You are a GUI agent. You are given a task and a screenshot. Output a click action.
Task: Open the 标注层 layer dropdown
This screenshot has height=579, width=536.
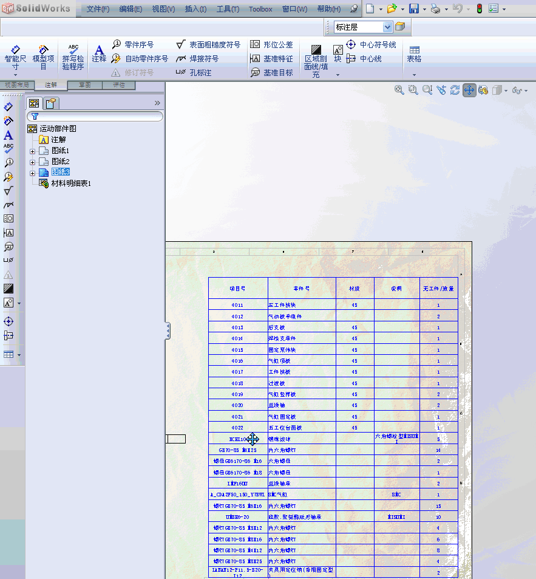387,27
